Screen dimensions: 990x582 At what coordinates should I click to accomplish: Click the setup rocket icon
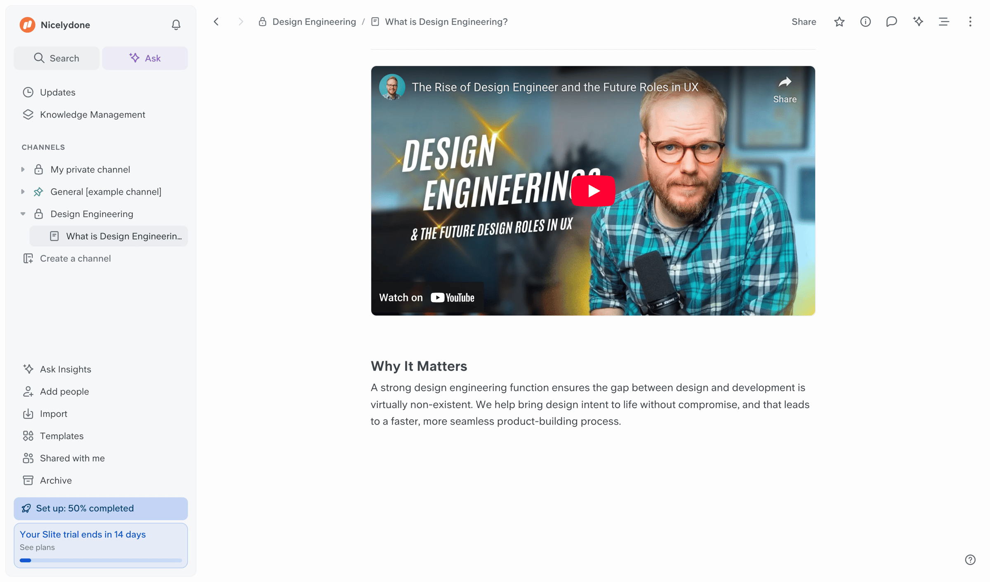pos(26,508)
